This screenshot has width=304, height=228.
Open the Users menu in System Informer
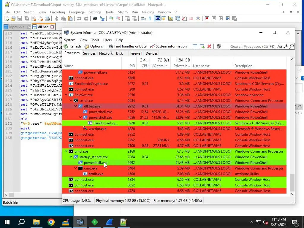[x=107, y=40]
